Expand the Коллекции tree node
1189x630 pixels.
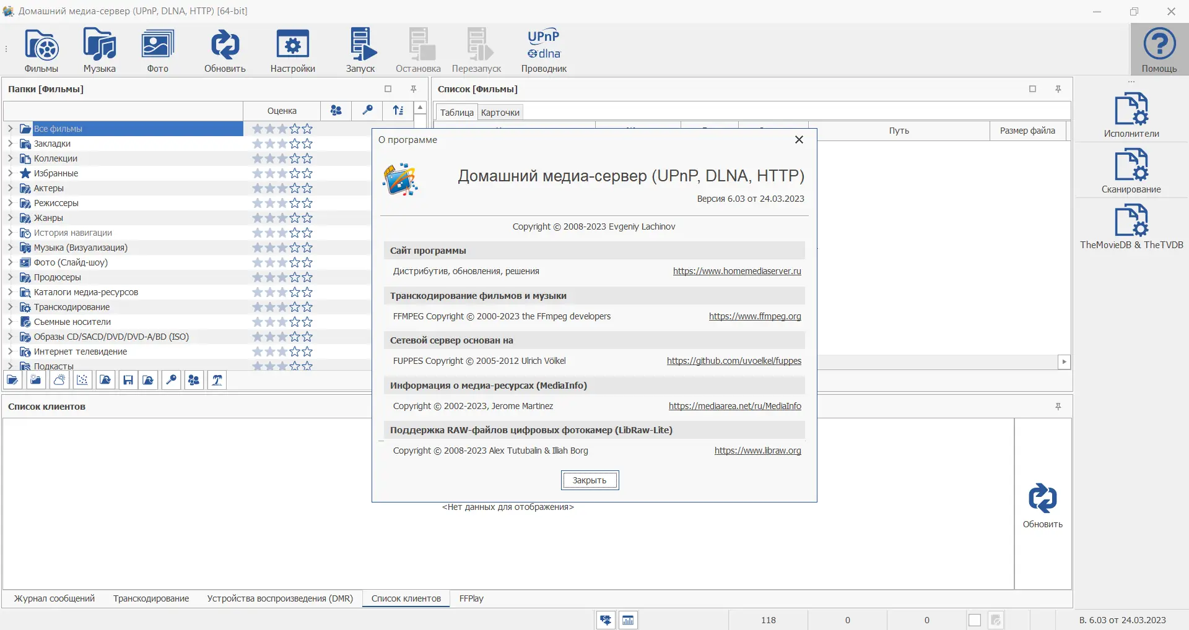tap(11, 158)
